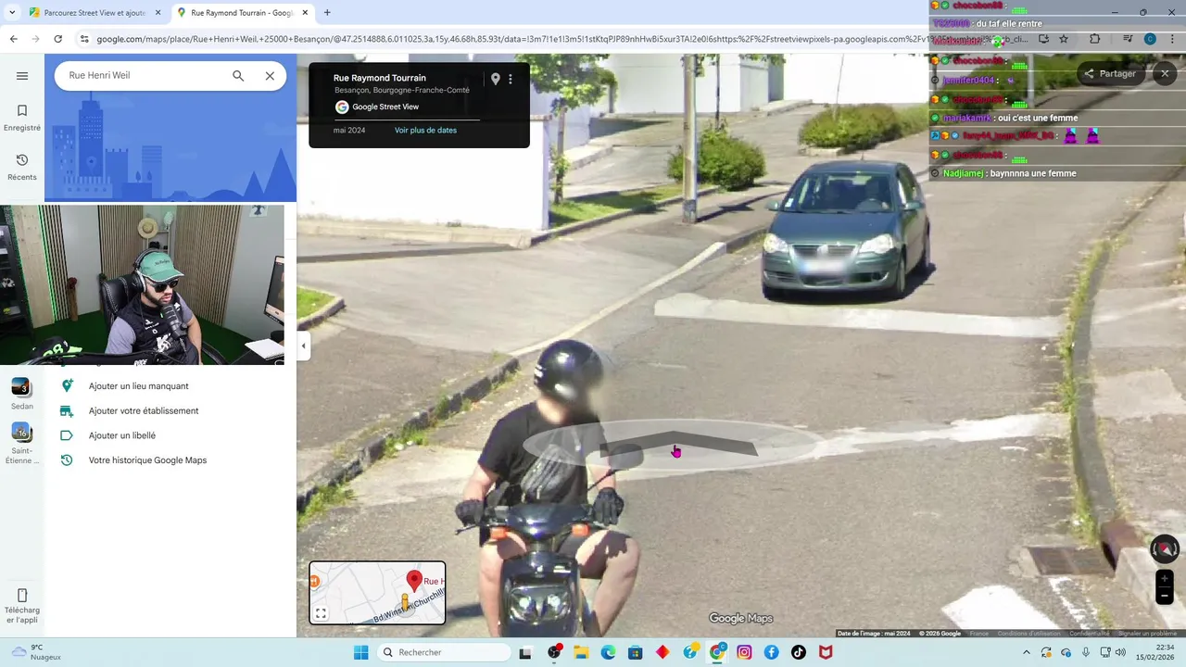Open Votre historique Google Maps
The width and height of the screenshot is (1186, 667).
(x=147, y=460)
